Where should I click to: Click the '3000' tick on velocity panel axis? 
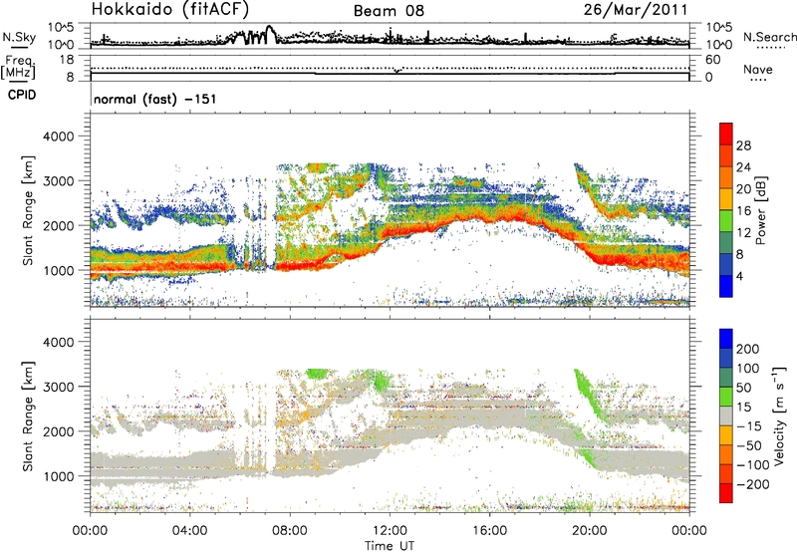coord(59,387)
